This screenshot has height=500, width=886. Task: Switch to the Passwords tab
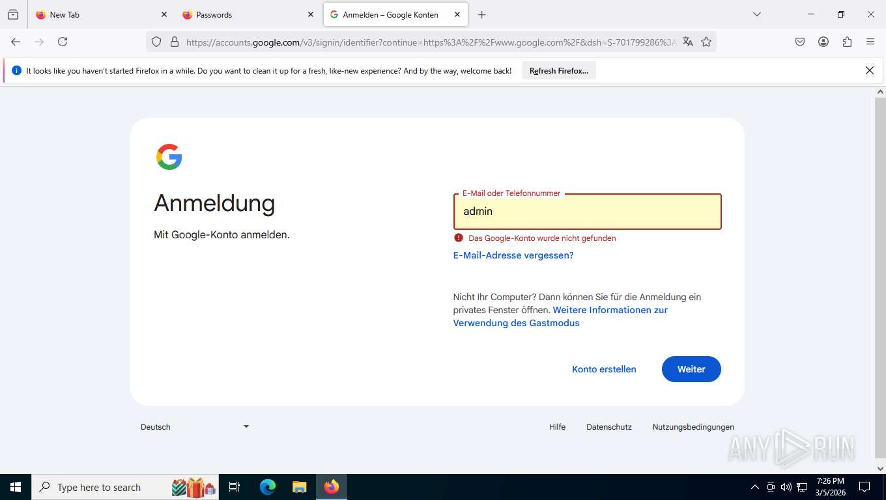pos(248,14)
